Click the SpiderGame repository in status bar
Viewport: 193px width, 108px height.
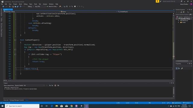pyautogui.click(x=177, y=103)
